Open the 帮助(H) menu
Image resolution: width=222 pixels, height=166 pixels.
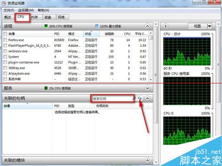(x=44, y=10)
